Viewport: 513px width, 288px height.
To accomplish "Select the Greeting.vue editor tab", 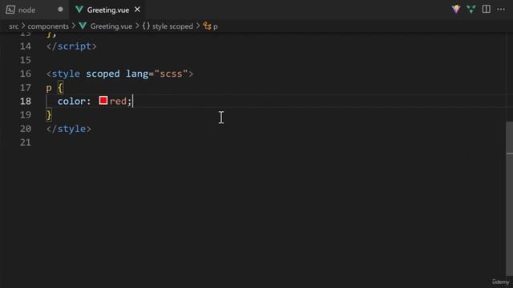I will tap(108, 10).
